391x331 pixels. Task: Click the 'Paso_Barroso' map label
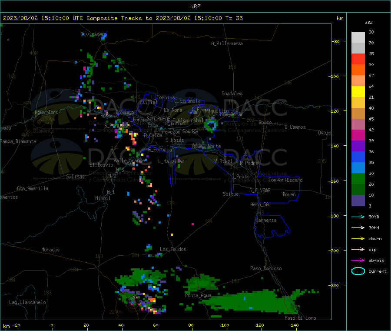point(266,268)
